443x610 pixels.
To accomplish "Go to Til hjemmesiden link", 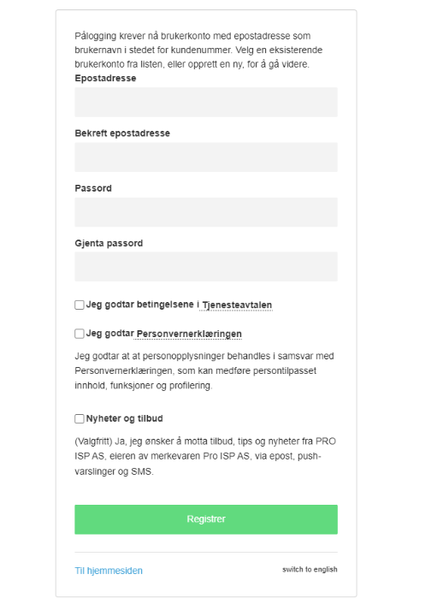I will pyautogui.click(x=109, y=571).
